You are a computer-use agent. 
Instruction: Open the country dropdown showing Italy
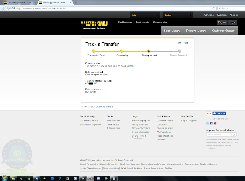tap(145, 15)
